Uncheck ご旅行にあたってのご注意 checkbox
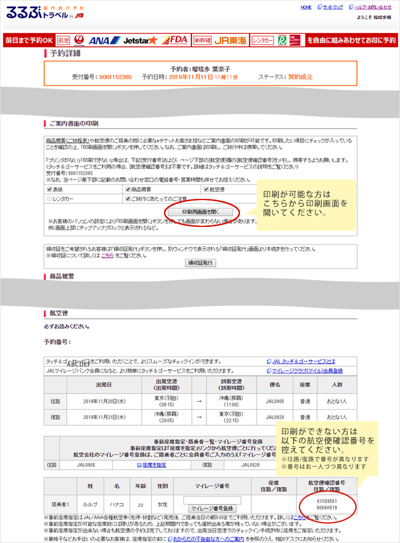The width and height of the screenshot is (400, 543). (128, 199)
